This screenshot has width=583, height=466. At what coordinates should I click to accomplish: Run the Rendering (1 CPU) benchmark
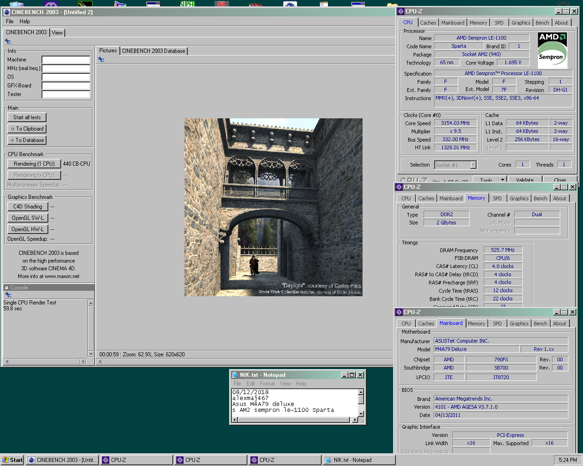click(x=34, y=164)
